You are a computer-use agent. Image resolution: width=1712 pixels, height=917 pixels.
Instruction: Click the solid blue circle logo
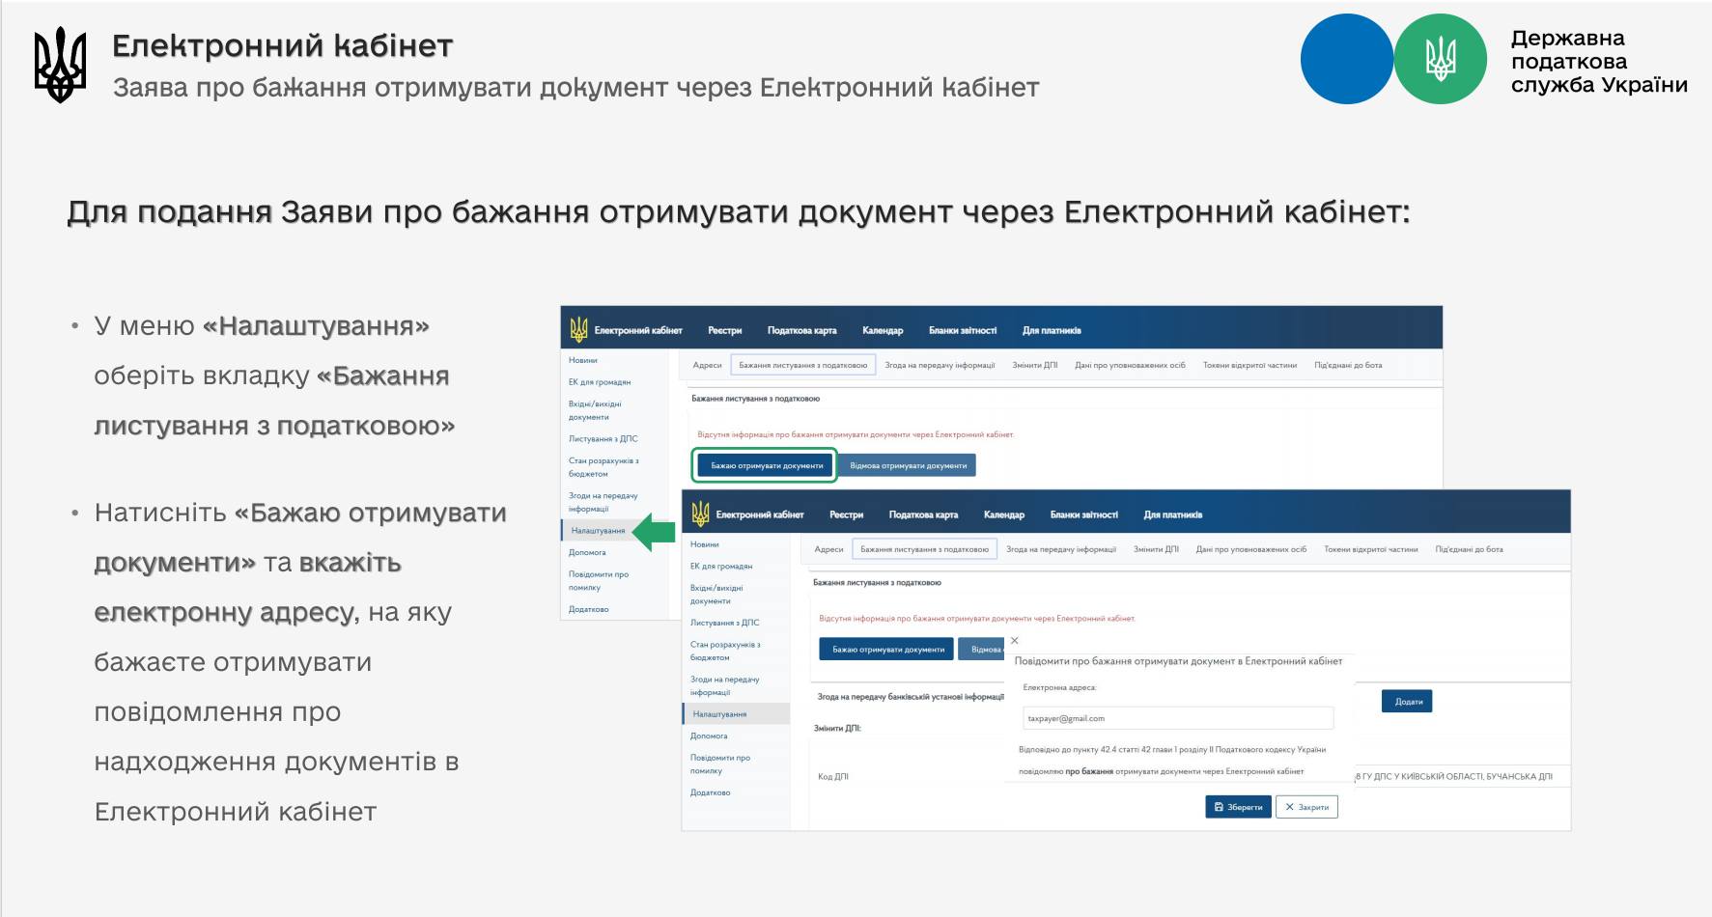(1346, 60)
